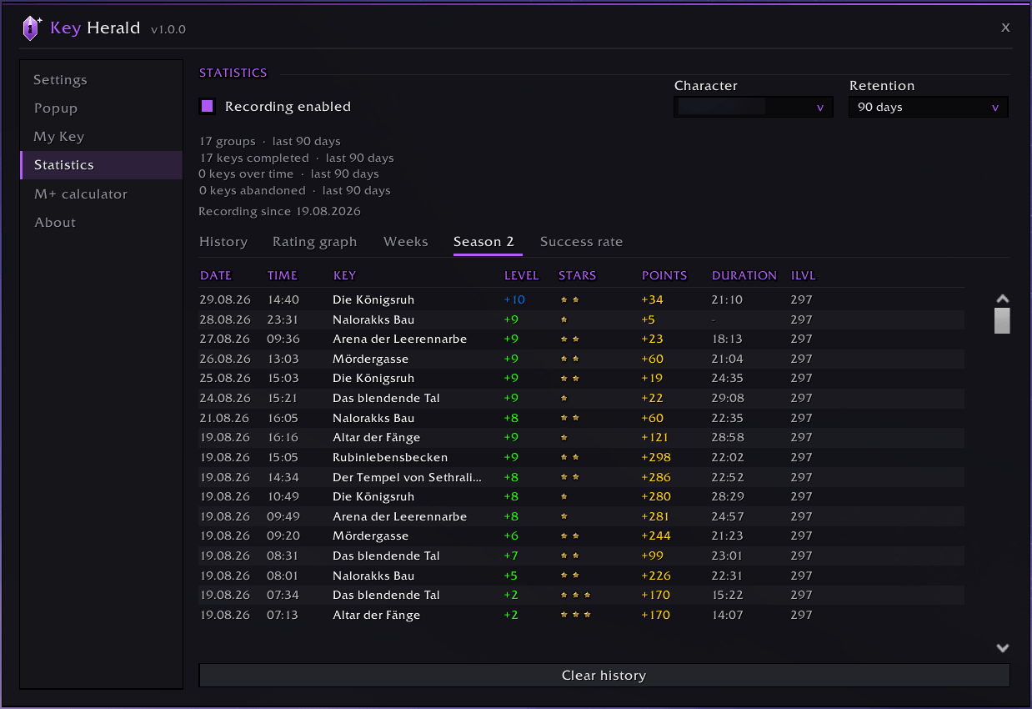Close the Key Herald window with X

point(1005,28)
